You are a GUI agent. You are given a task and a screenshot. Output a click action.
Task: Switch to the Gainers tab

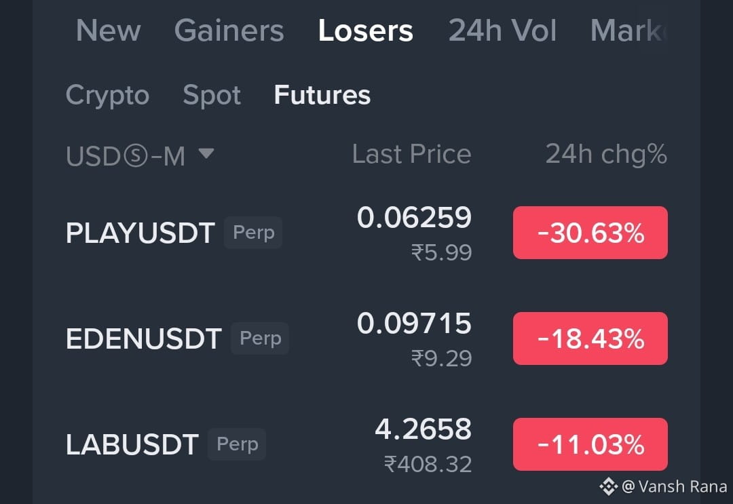coord(229,31)
